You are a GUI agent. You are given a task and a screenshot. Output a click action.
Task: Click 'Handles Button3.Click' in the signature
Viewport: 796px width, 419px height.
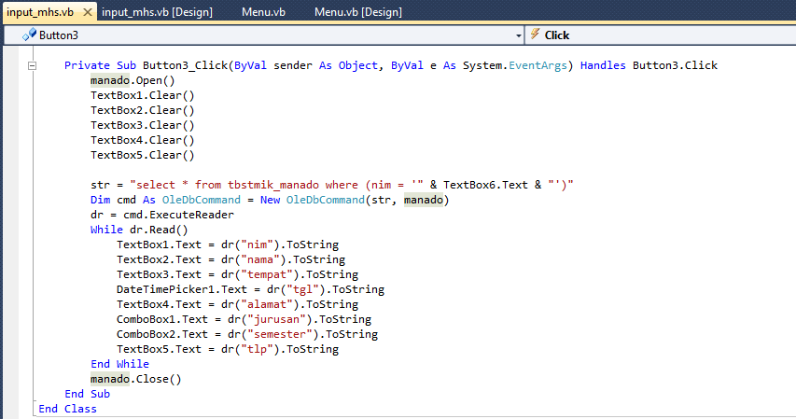[649, 65]
